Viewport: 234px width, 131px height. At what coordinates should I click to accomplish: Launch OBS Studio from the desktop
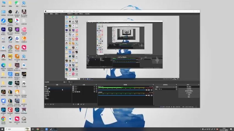(x=10, y=13)
